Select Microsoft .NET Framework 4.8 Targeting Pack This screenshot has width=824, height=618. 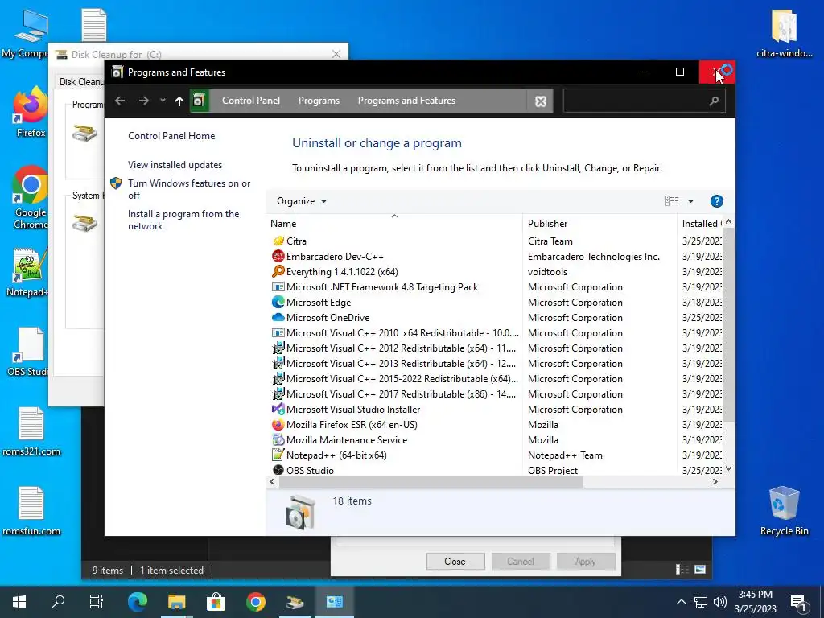pyautogui.click(x=382, y=287)
